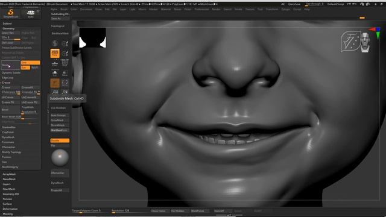Viewport: 386px width, 217px height.
Task: Open the Preferences menu
Action: pos(201,10)
